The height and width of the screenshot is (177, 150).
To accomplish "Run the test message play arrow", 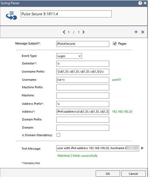I will pos(142,148).
